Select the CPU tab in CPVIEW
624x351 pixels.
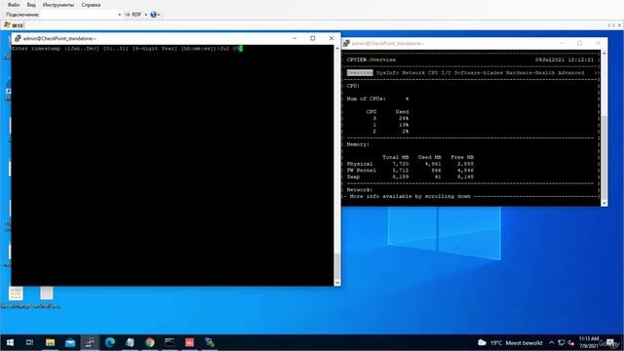433,73
